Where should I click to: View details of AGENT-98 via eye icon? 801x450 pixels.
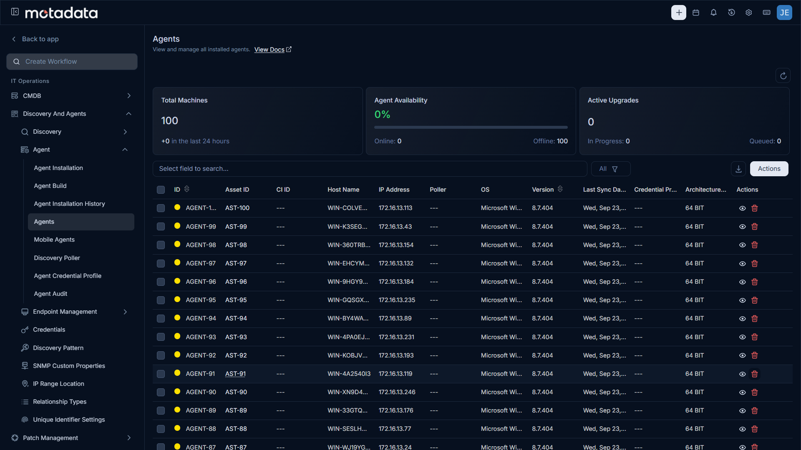tap(743, 245)
